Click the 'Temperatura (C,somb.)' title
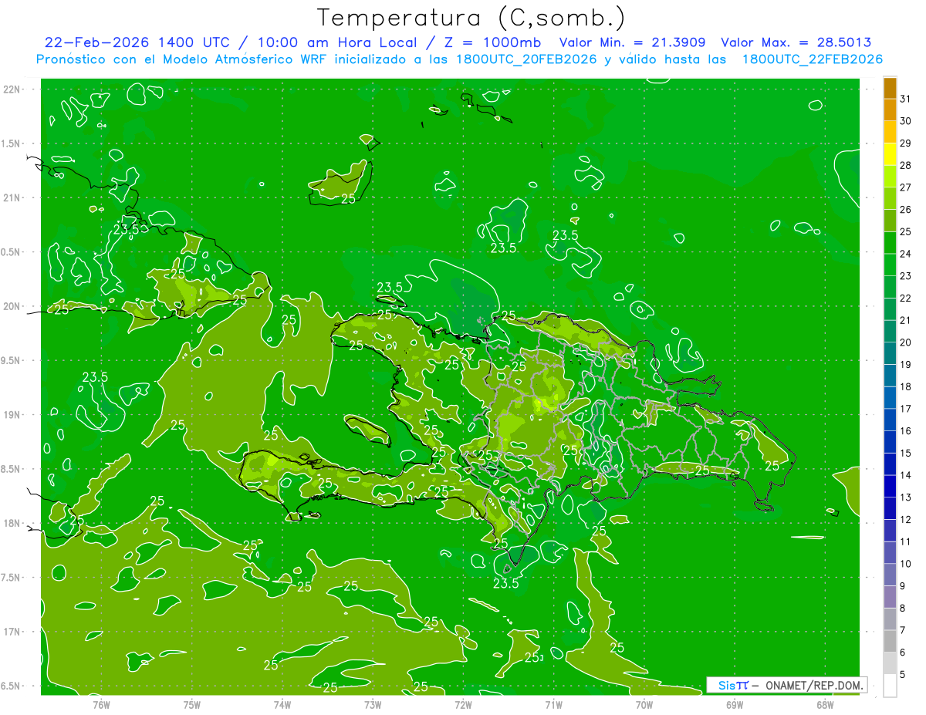This screenshot has height=715, width=926. click(x=471, y=17)
